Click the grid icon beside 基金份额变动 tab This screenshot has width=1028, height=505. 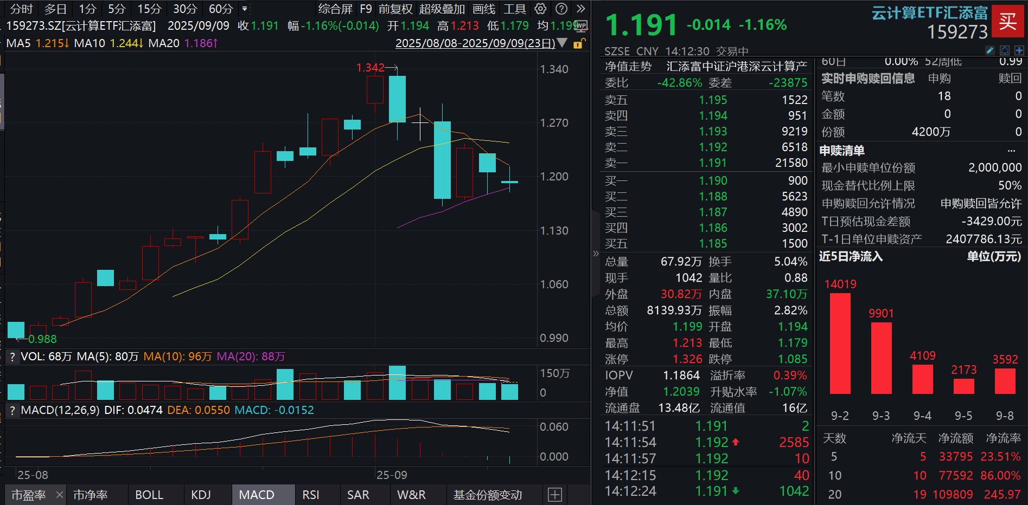[554, 495]
